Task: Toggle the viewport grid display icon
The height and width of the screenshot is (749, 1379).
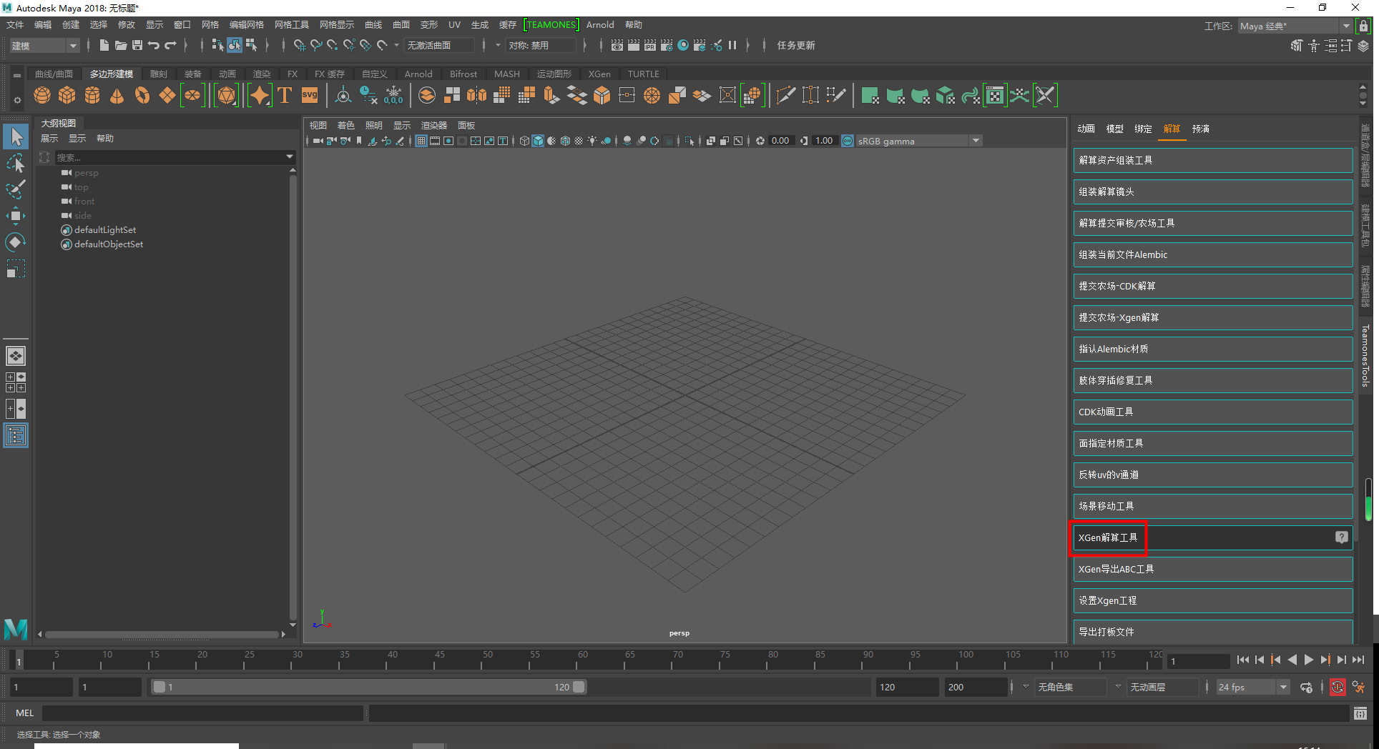Action: click(x=421, y=141)
